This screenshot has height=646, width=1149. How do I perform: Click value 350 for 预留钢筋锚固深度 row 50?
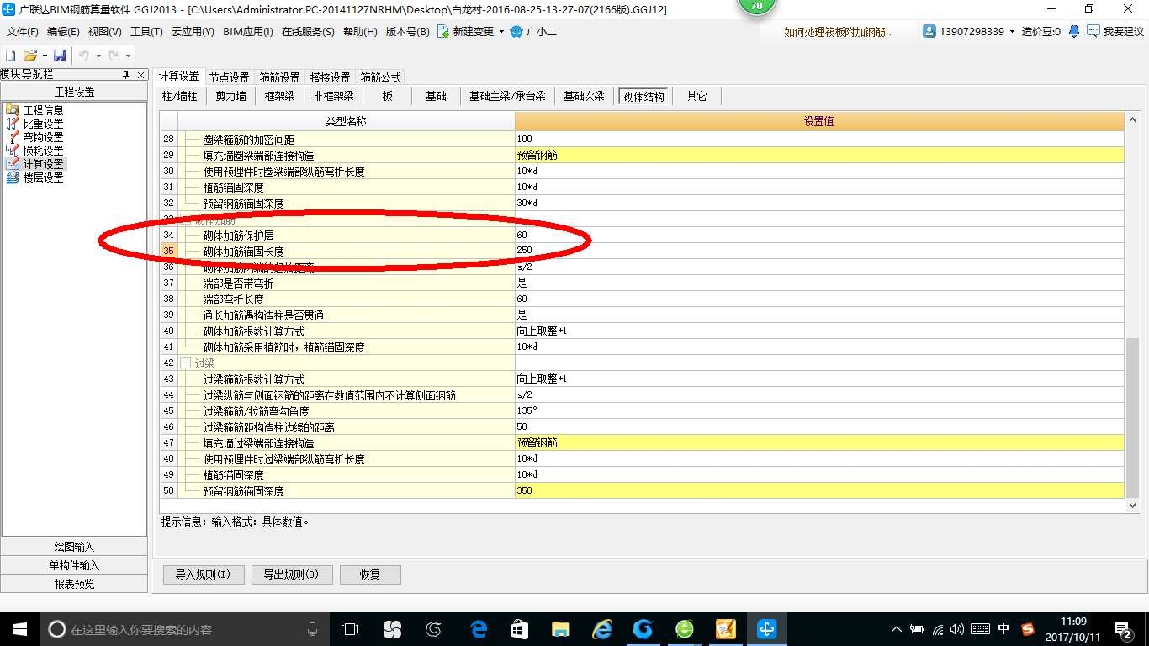coord(819,490)
